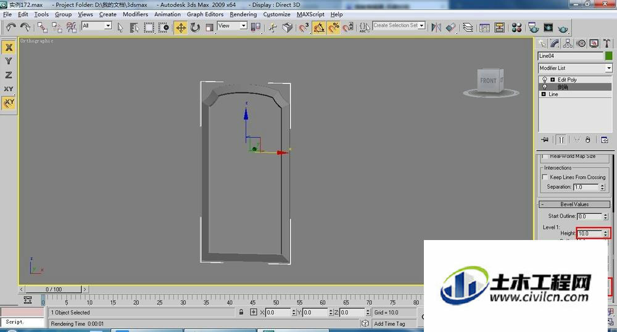617x332 pixels.
Task: Click the Line04 object name field
Action: pyautogui.click(x=571, y=56)
